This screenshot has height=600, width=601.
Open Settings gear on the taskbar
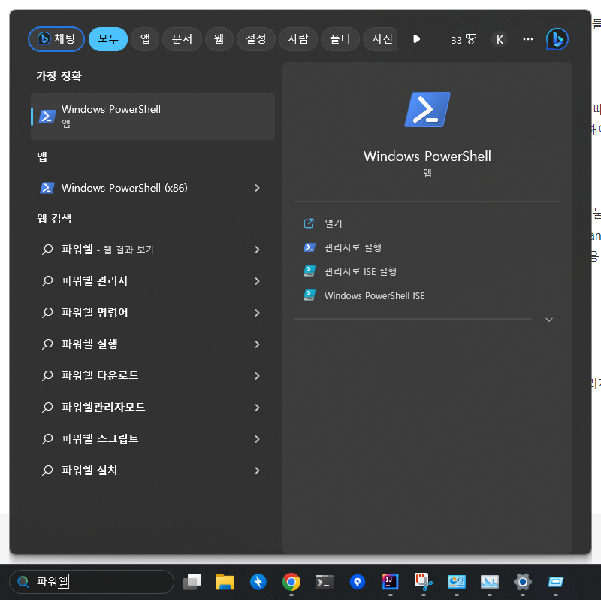(x=522, y=582)
